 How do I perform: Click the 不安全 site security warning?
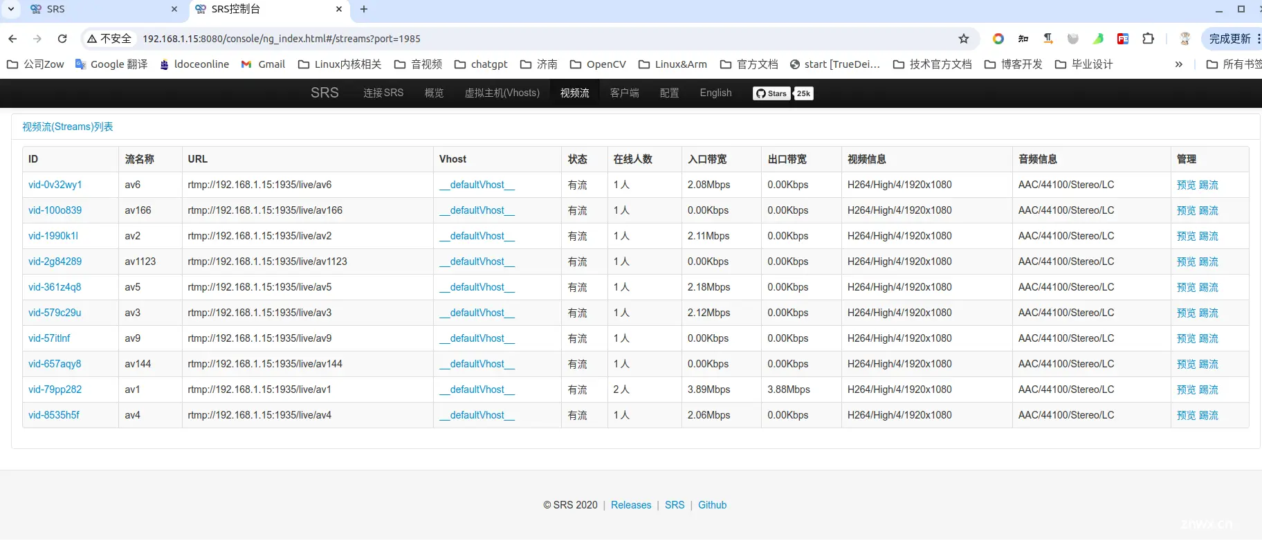point(109,39)
